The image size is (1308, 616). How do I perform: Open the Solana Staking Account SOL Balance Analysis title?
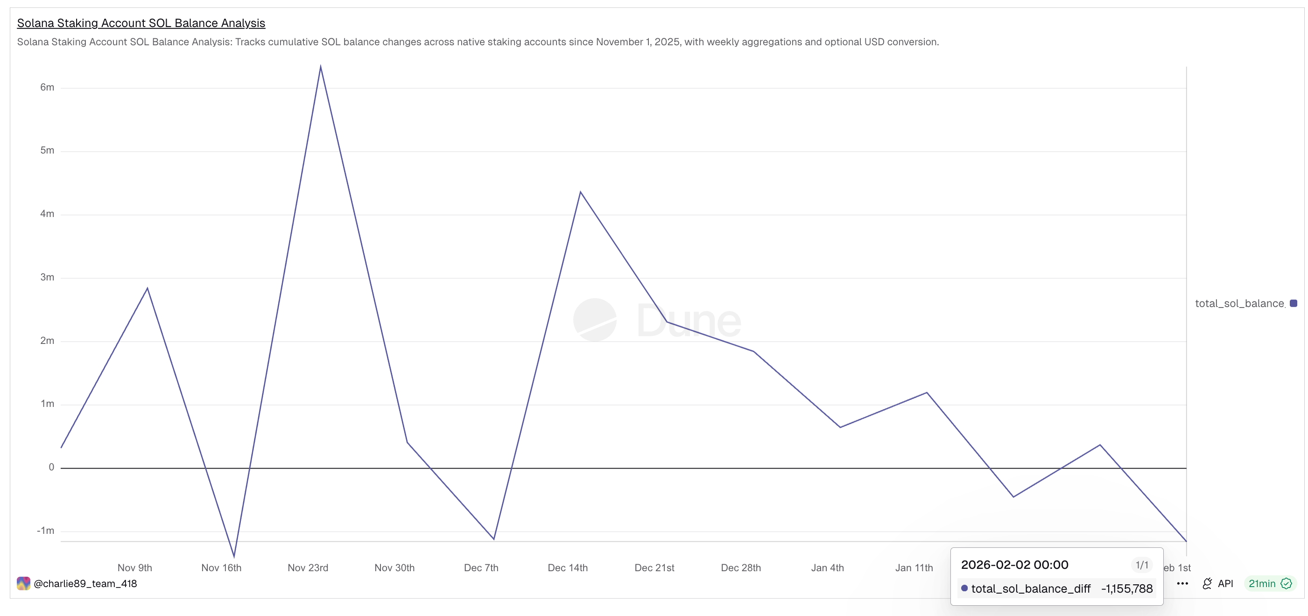pos(141,23)
